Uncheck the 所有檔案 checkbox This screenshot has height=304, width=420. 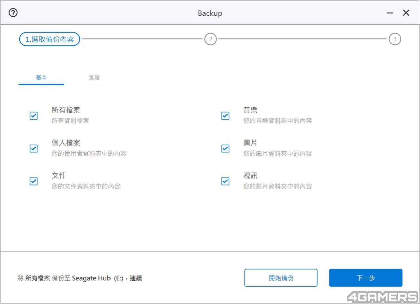tap(33, 116)
